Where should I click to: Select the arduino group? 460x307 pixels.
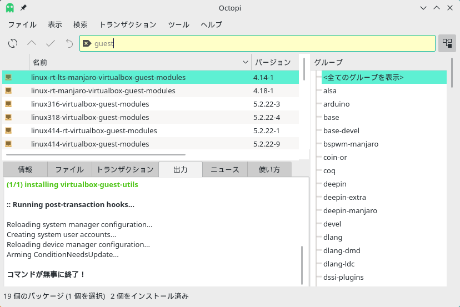pyautogui.click(x=337, y=104)
